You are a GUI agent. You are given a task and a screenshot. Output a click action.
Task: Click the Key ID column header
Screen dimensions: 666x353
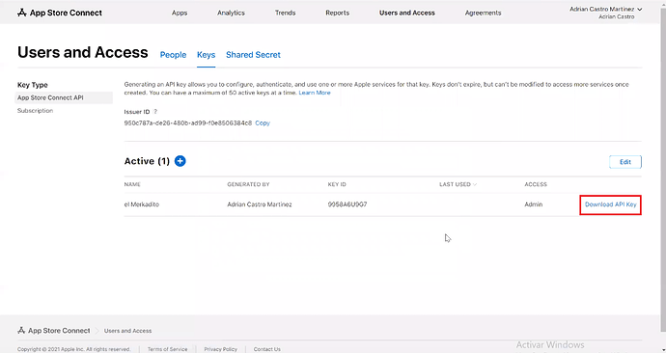click(x=337, y=184)
